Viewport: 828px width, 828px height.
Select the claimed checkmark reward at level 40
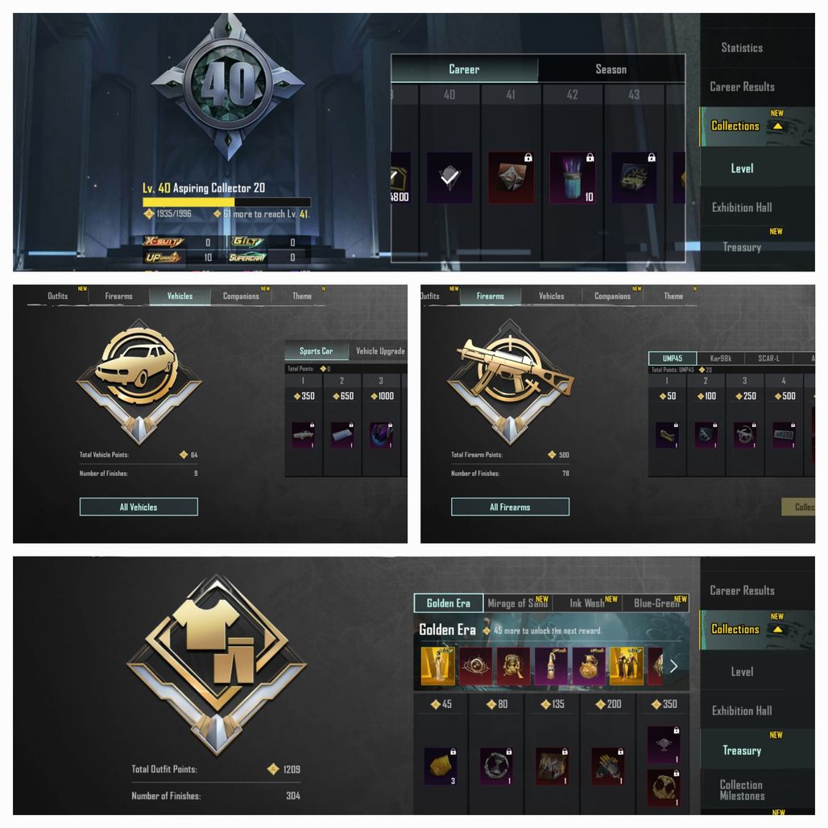tap(449, 177)
